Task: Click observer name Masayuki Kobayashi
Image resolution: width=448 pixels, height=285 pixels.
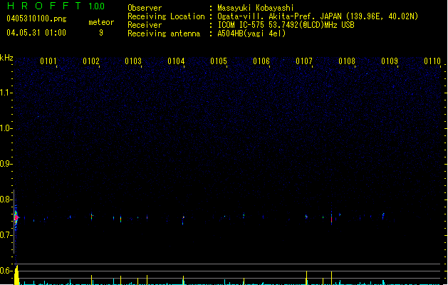Action: [x=256, y=8]
